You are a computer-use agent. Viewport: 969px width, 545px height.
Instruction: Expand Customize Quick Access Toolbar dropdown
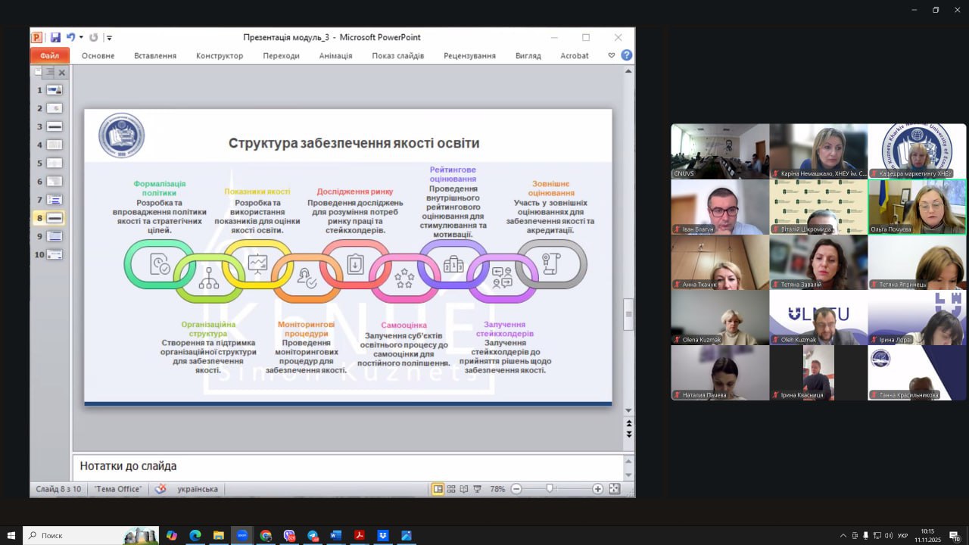(110, 37)
